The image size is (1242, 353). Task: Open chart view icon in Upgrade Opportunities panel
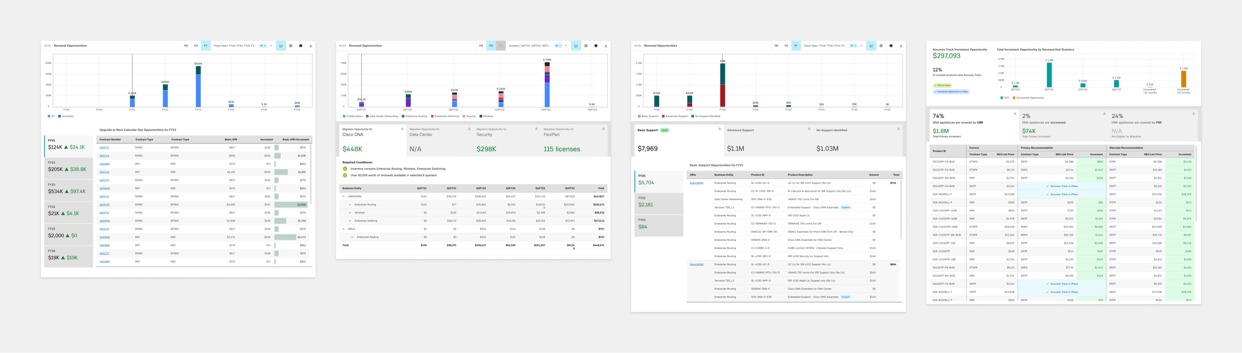point(281,46)
